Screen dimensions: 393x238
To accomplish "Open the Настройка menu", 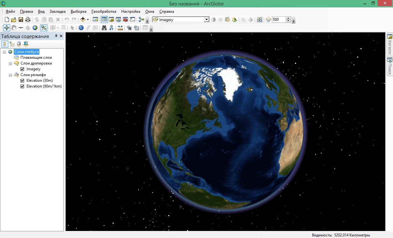I will tap(131, 11).
